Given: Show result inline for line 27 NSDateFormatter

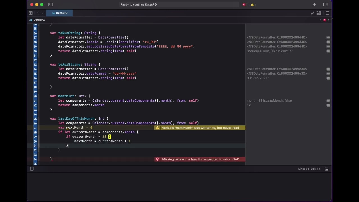Looking at the screenshot, I should (x=328, y=38).
